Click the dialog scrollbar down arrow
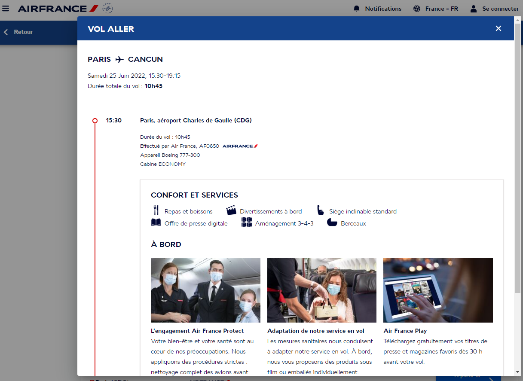 point(518,372)
